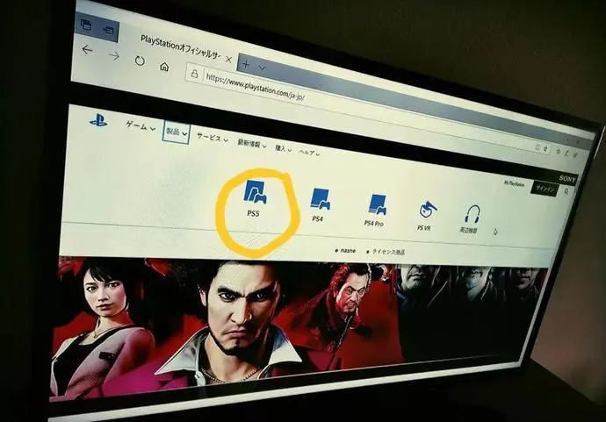Open a new tab with plus button
606x422 pixels.
click(246, 64)
